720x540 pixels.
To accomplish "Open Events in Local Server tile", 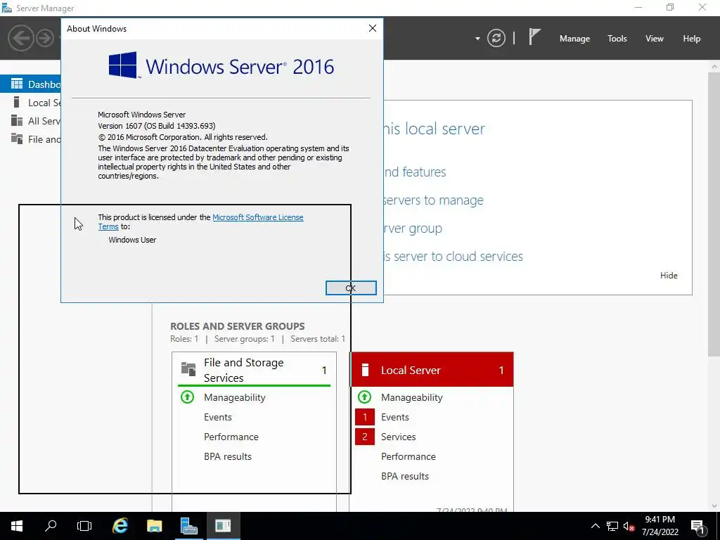I will coord(395,417).
